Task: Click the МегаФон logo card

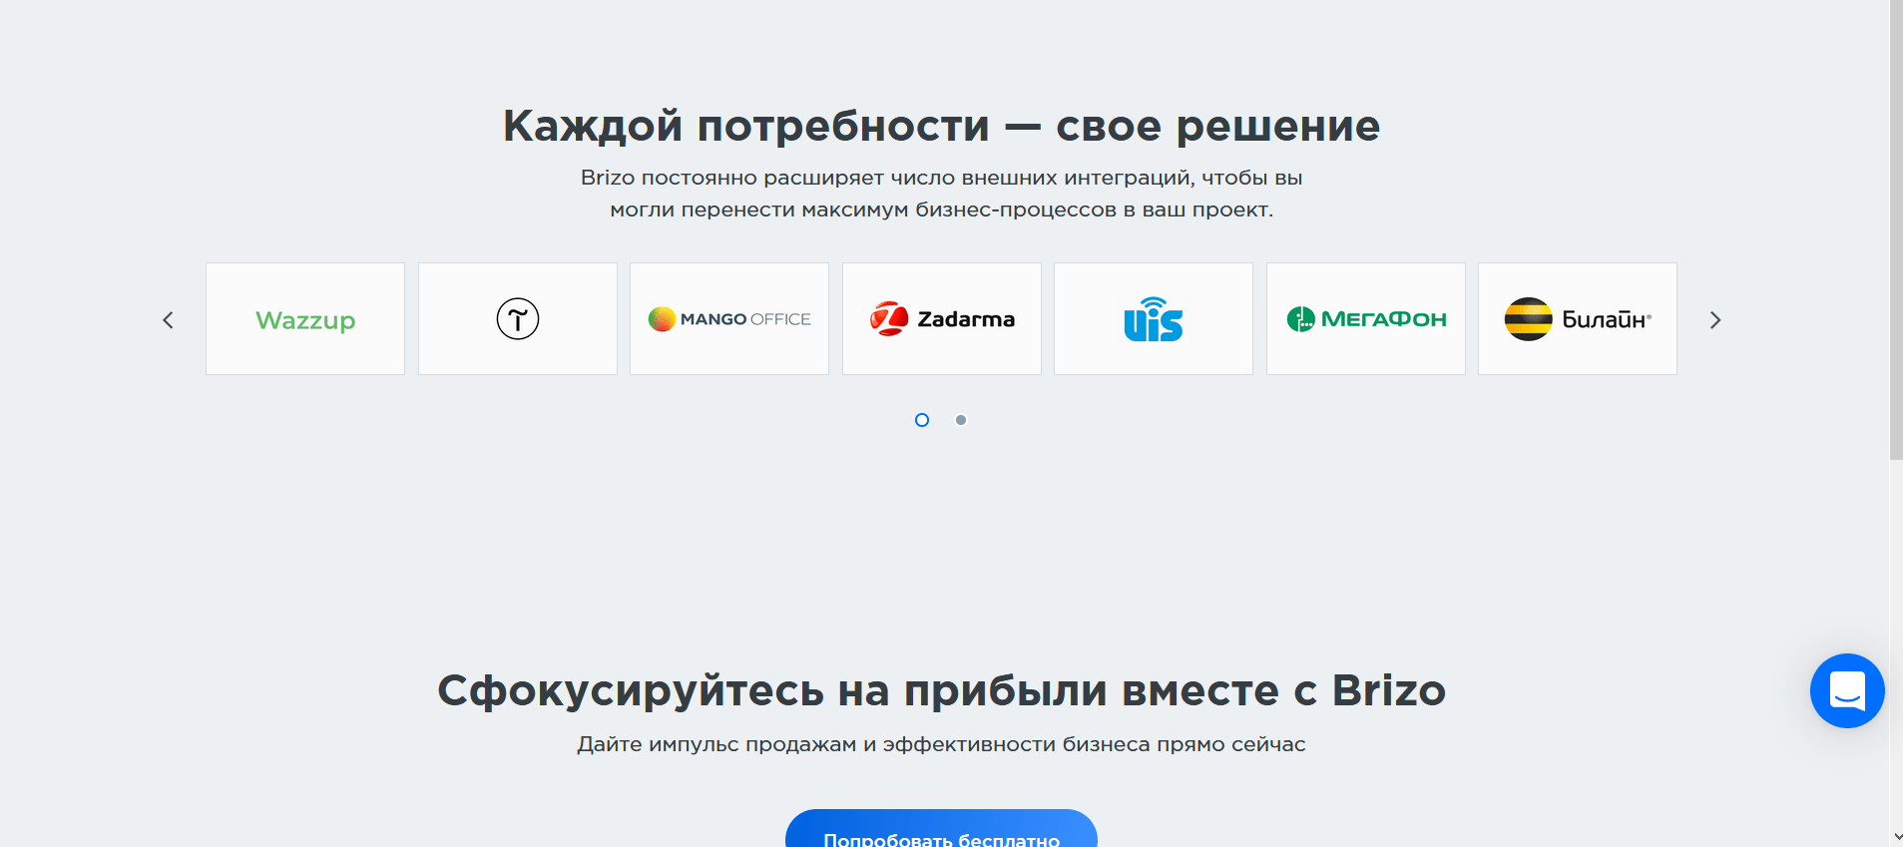Action: pos(1365,319)
